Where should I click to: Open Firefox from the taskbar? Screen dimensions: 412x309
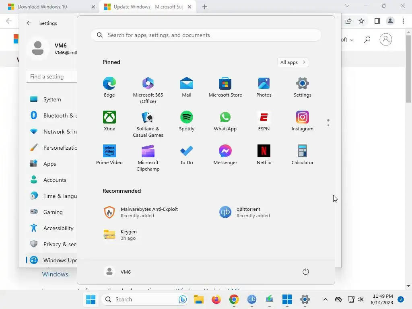216,299
